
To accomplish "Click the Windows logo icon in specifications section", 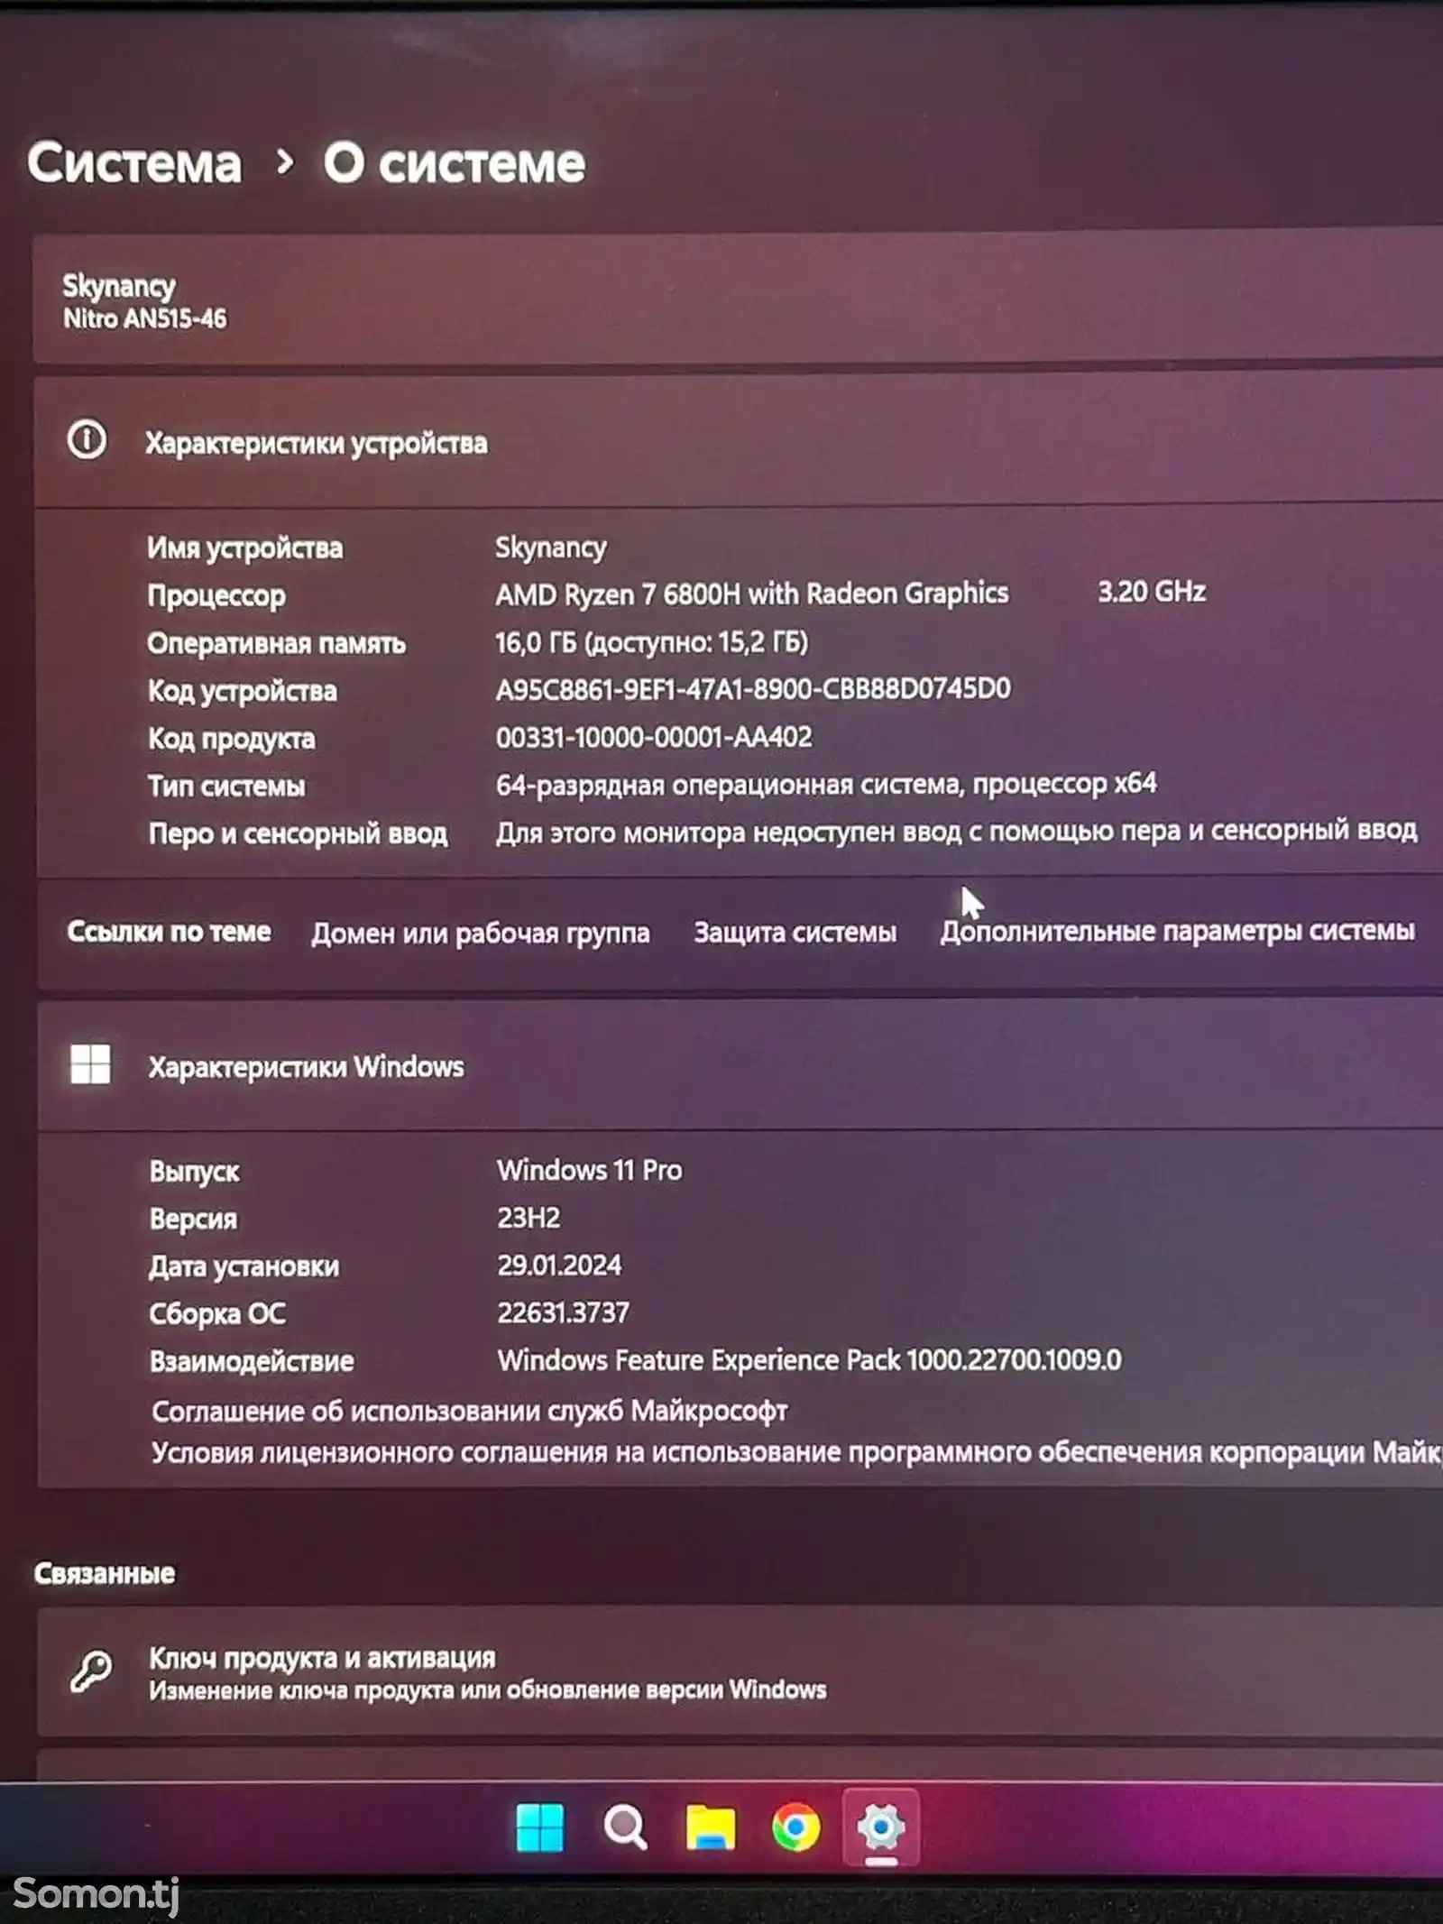I will 90,1064.
